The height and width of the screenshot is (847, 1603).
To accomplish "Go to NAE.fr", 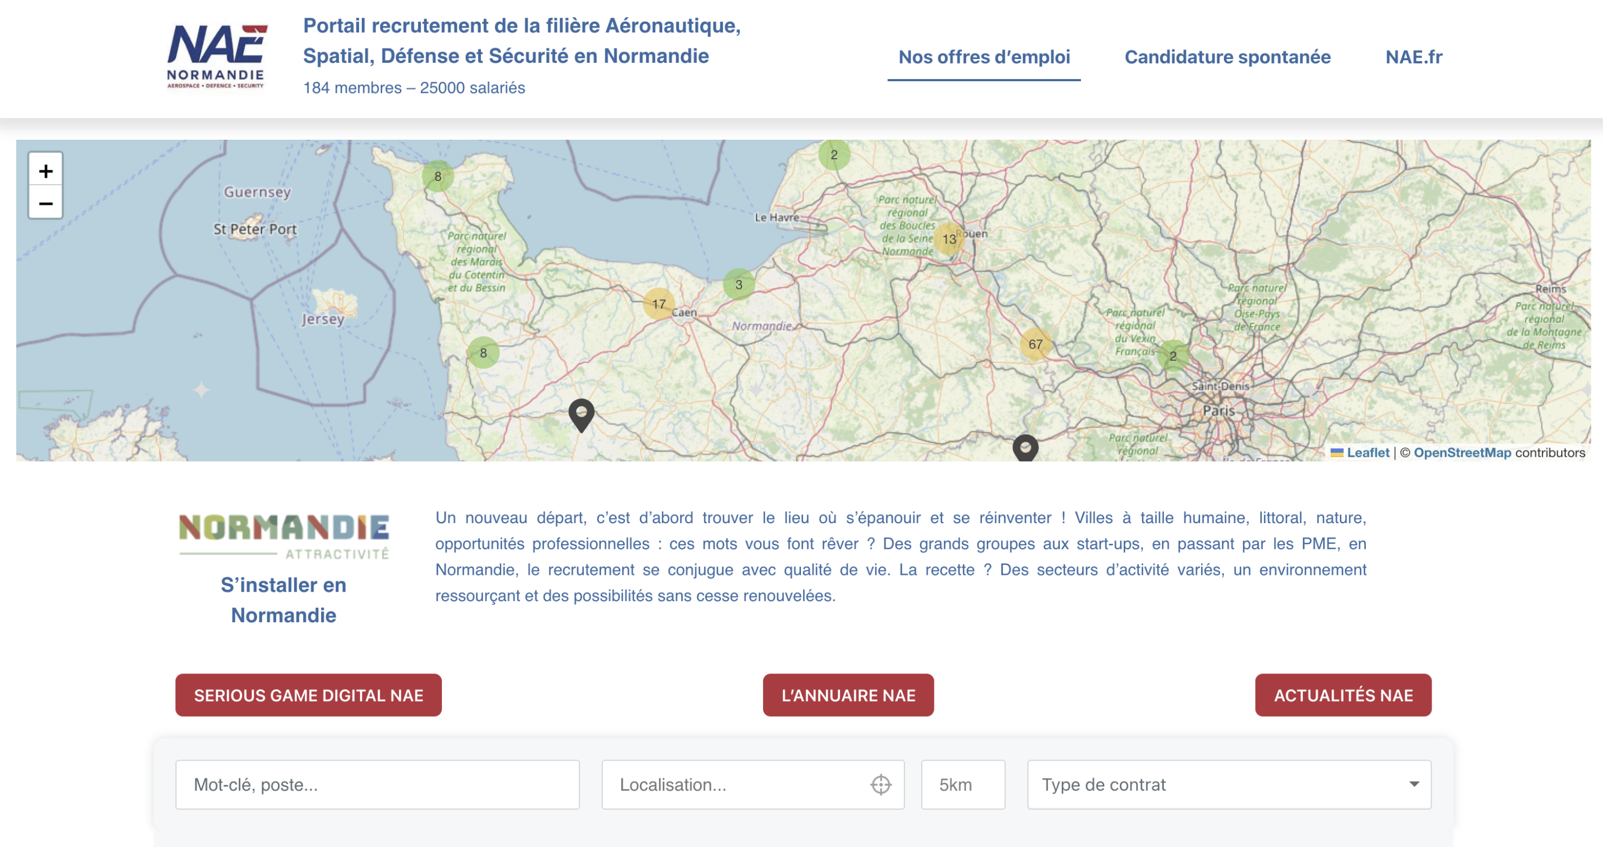I will [x=1413, y=57].
